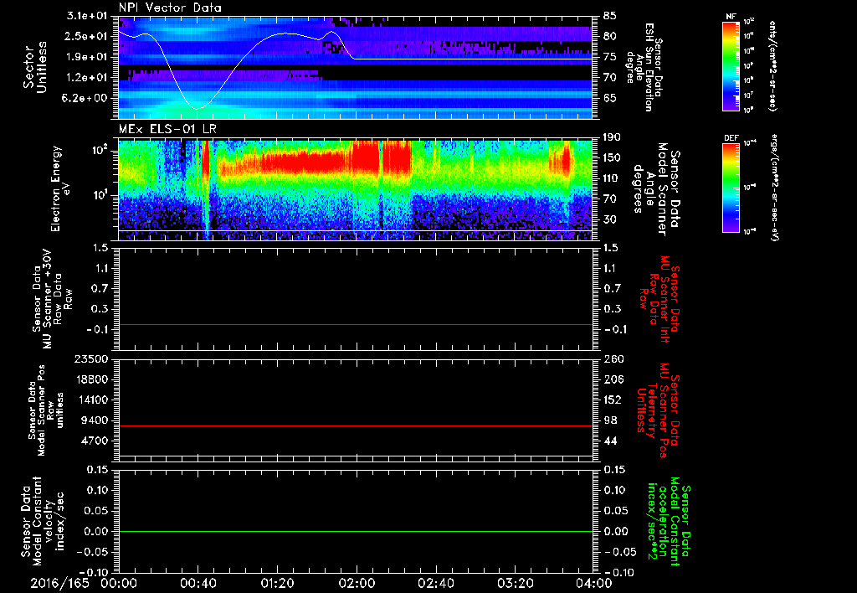Click the red line in MU Scanner +30V plot

356,324
